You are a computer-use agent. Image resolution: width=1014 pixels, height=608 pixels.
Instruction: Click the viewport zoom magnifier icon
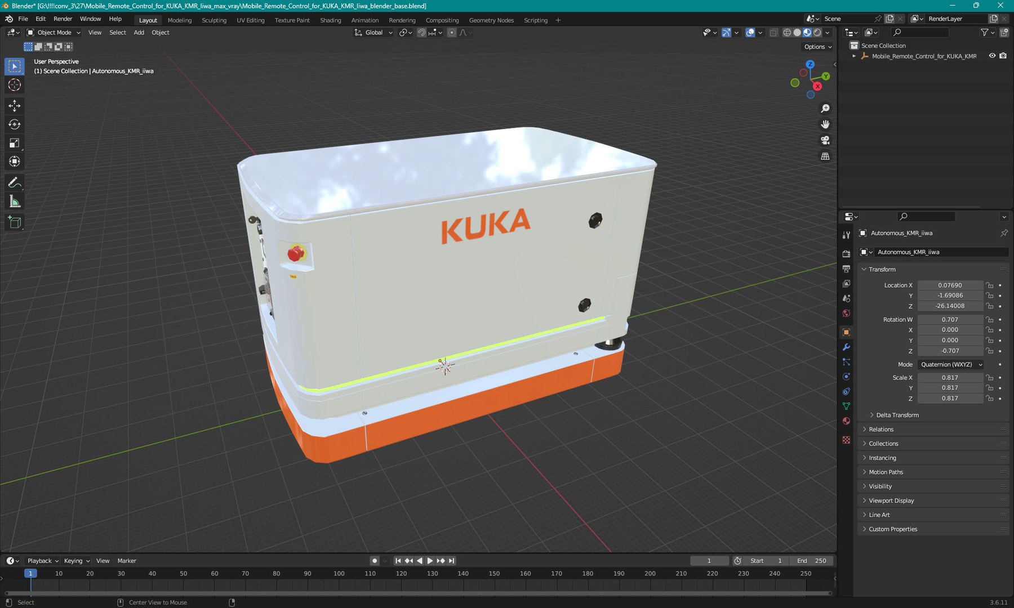825,108
